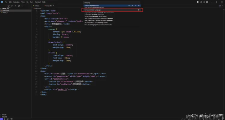This screenshot has width=225, height=120.
Task: Click gear icon on Configure Display Language row
Action: 139,10
